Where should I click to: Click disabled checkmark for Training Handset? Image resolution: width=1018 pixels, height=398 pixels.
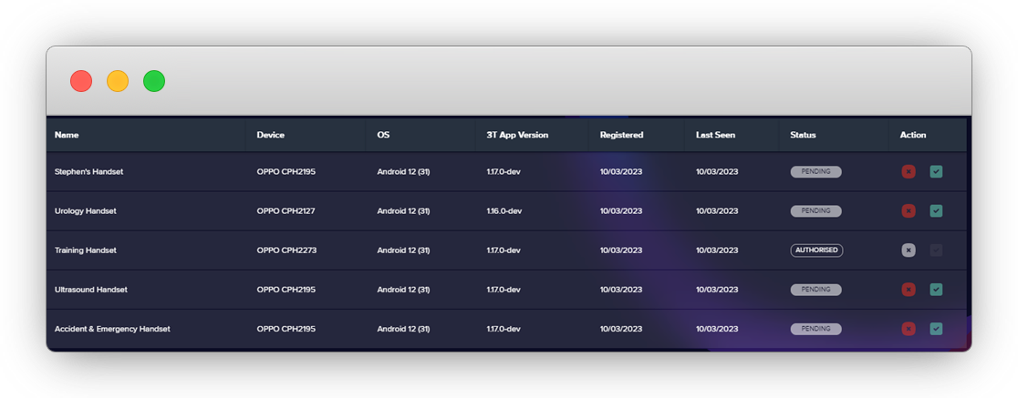point(936,250)
